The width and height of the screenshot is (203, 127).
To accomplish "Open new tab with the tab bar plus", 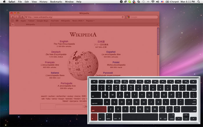I will coord(157,24).
